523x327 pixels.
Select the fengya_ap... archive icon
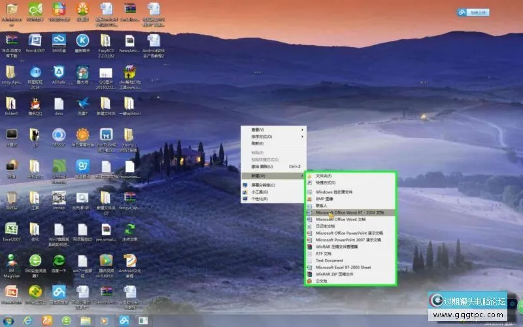pyautogui.click(x=129, y=200)
